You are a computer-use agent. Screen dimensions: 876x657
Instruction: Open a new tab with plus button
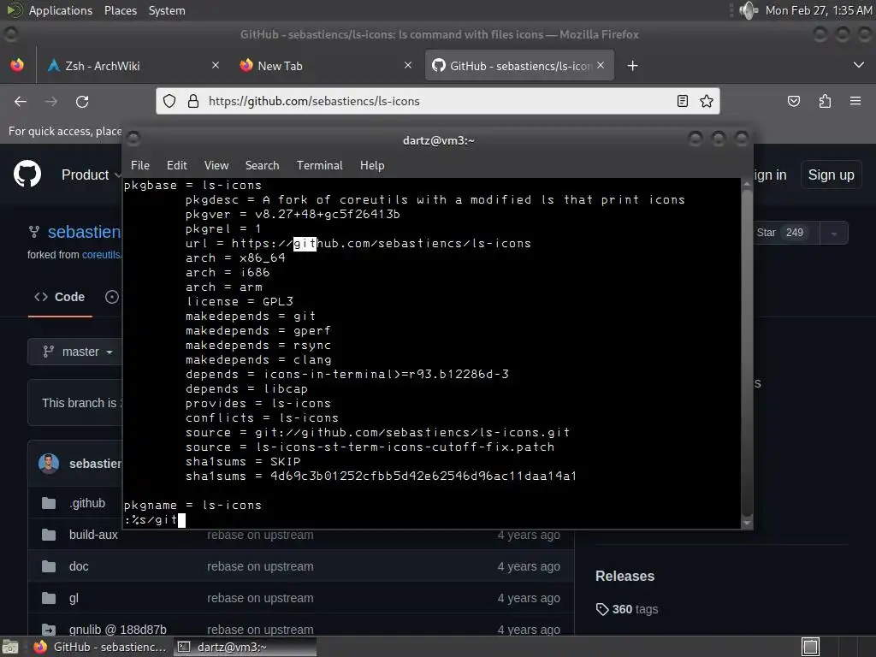pyautogui.click(x=632, y=66)
